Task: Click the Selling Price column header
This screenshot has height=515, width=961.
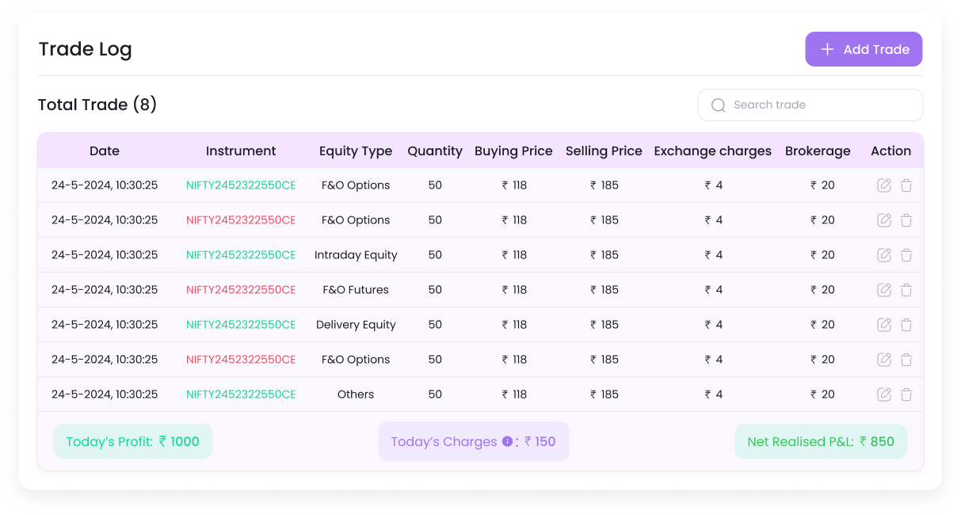Action: tap(604, 151)
